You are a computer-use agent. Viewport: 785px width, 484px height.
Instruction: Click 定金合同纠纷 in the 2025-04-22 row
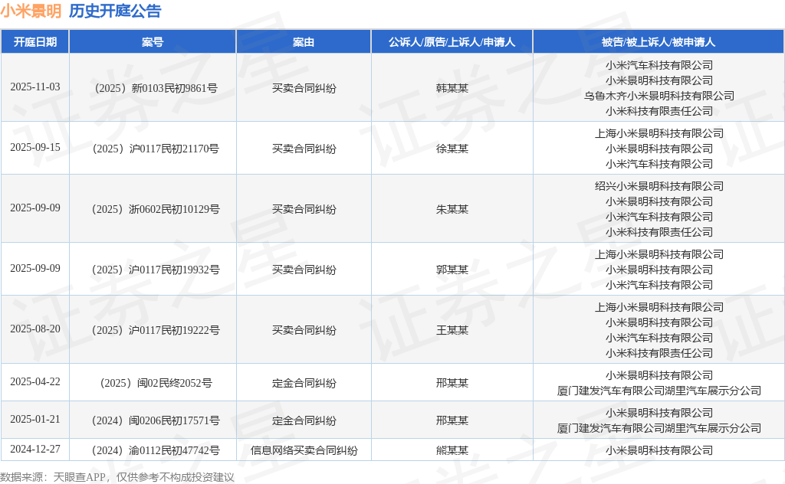(304, 384)
